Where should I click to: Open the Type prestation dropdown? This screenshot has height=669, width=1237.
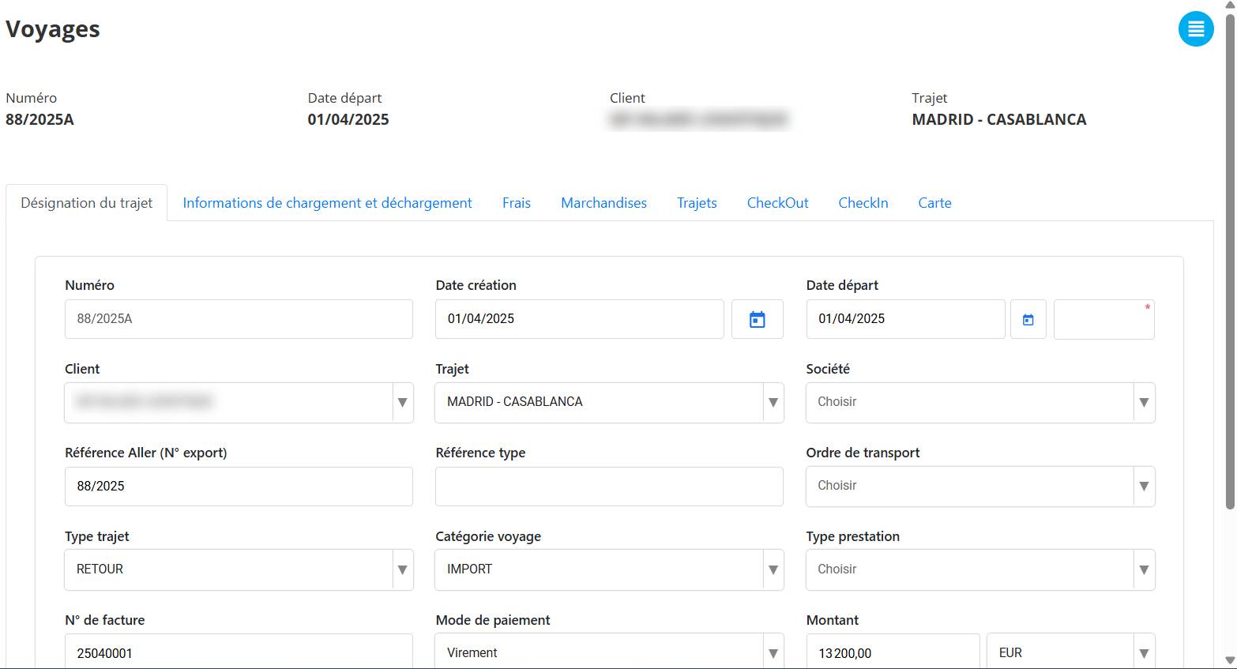click(x=980, y=569)
